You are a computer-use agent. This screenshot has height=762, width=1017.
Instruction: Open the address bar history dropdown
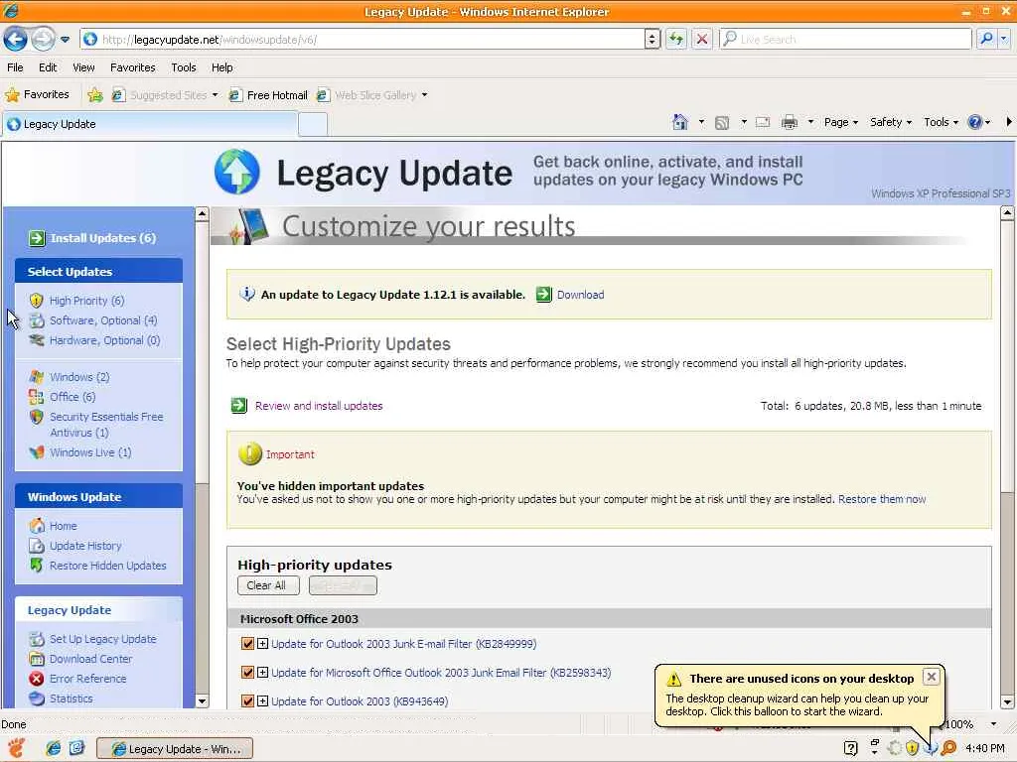(653, 39)
